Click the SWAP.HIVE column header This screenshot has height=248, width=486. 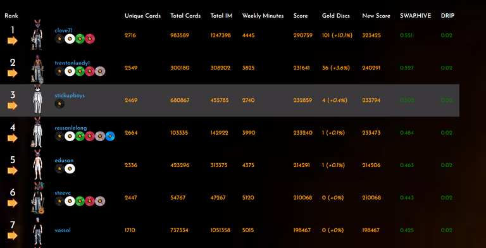tap(415, 16)
